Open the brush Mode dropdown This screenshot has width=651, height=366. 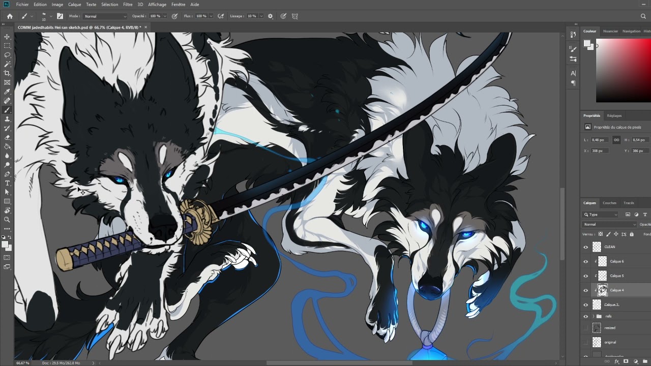(105, 16)
